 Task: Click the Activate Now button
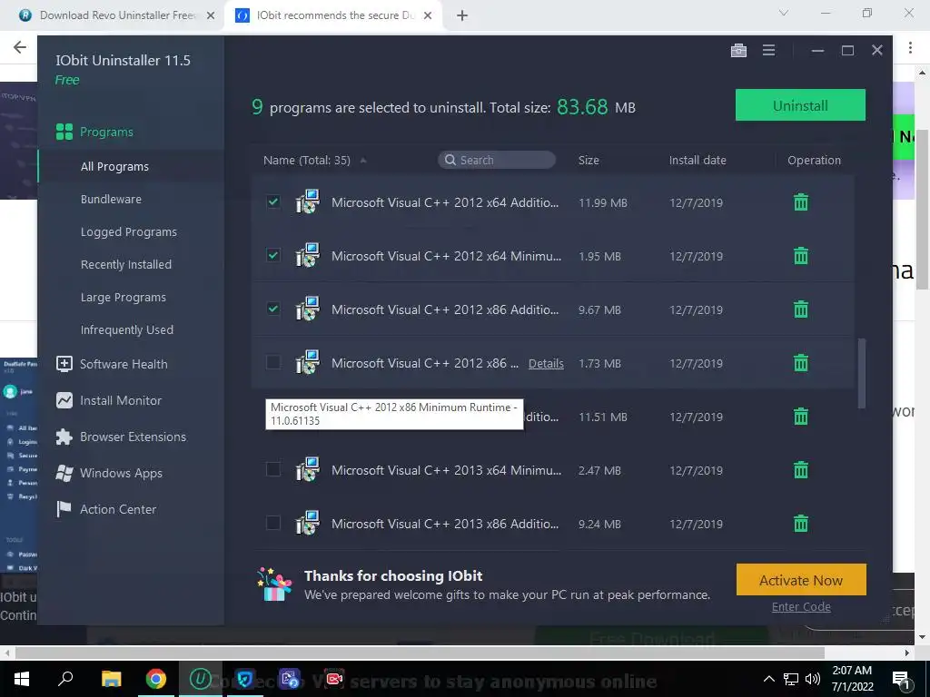801,580
